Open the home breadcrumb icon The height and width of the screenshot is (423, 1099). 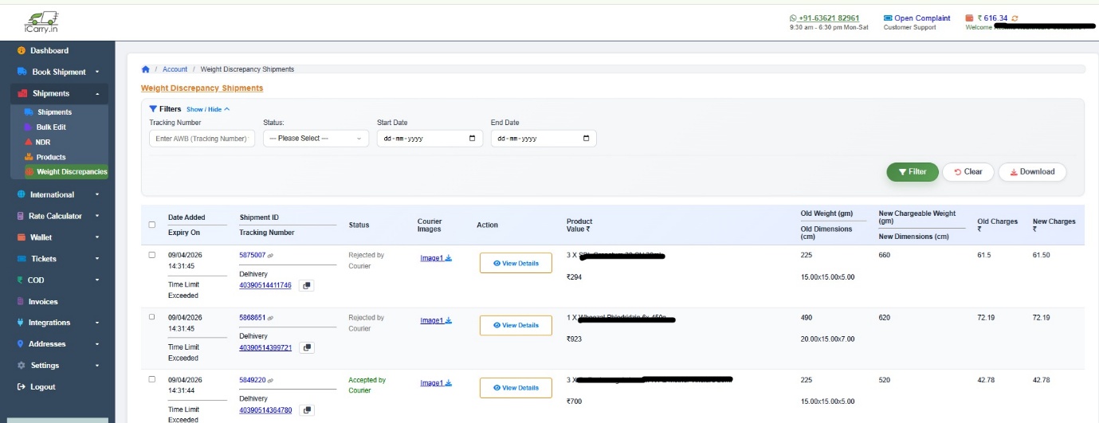pos(146,69)
